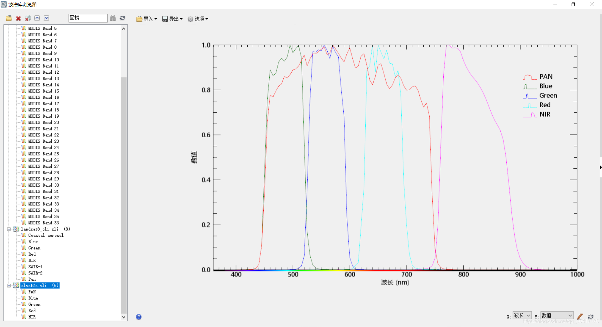Select MODIS Band 28 in tree
This screenshot has width=602, height=327.
tap(44, 173)
